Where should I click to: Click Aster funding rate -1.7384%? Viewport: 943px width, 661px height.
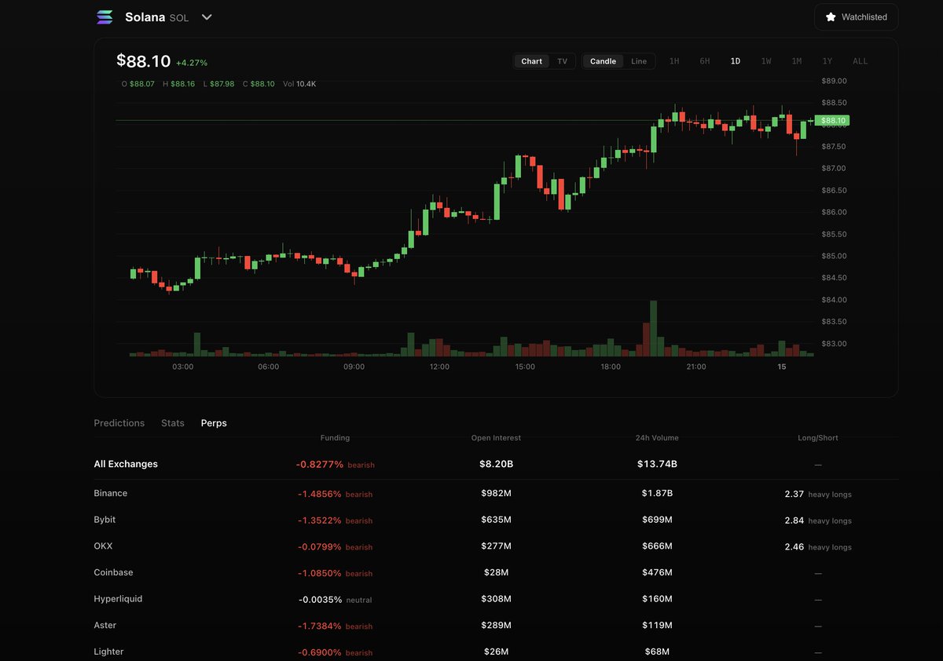coord(320,626)
